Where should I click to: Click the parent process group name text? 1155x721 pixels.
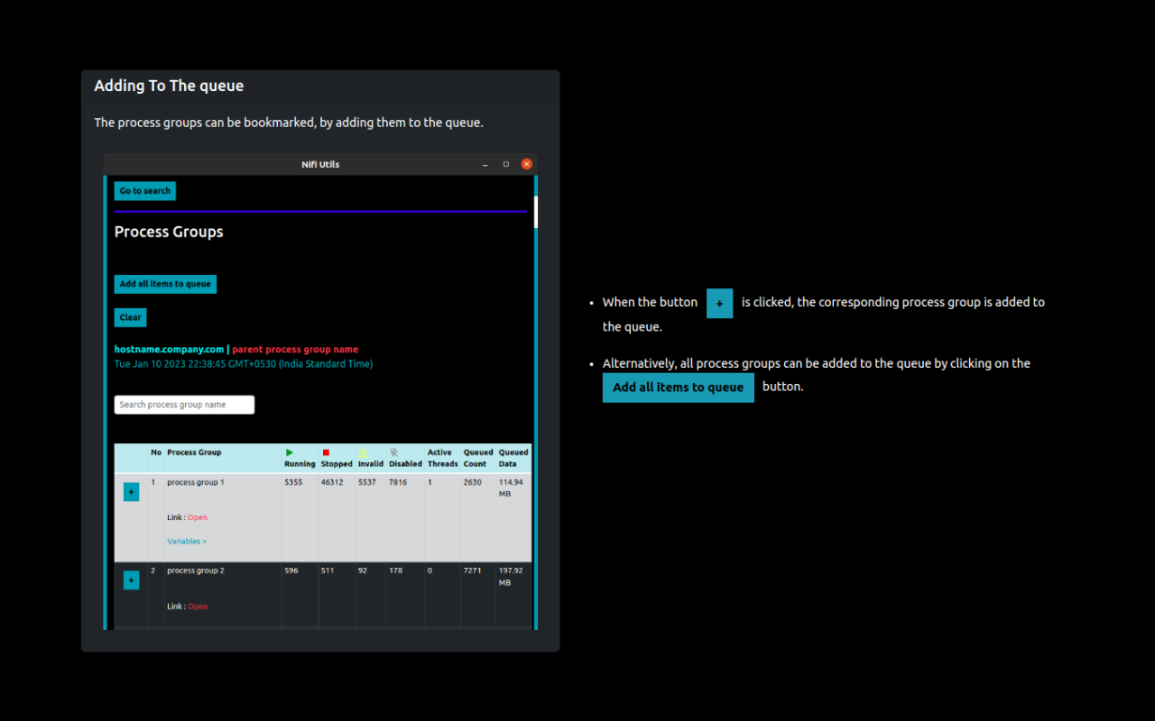click(x=295, y=350)
